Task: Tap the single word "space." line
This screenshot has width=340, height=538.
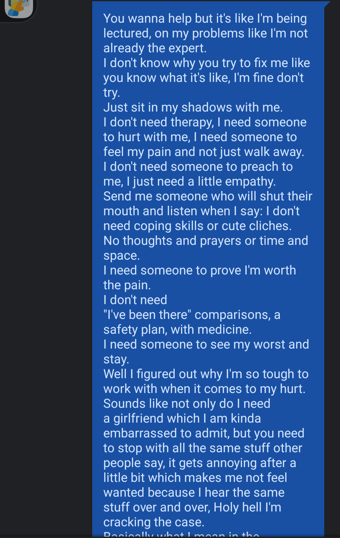Action: point(122,256)
